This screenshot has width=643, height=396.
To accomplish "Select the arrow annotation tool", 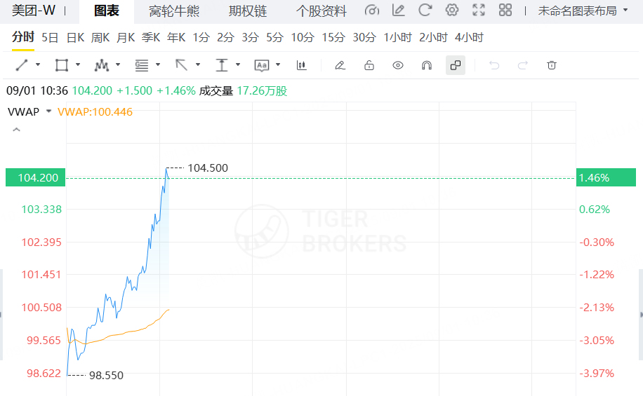I will click(x=182, y=65).
